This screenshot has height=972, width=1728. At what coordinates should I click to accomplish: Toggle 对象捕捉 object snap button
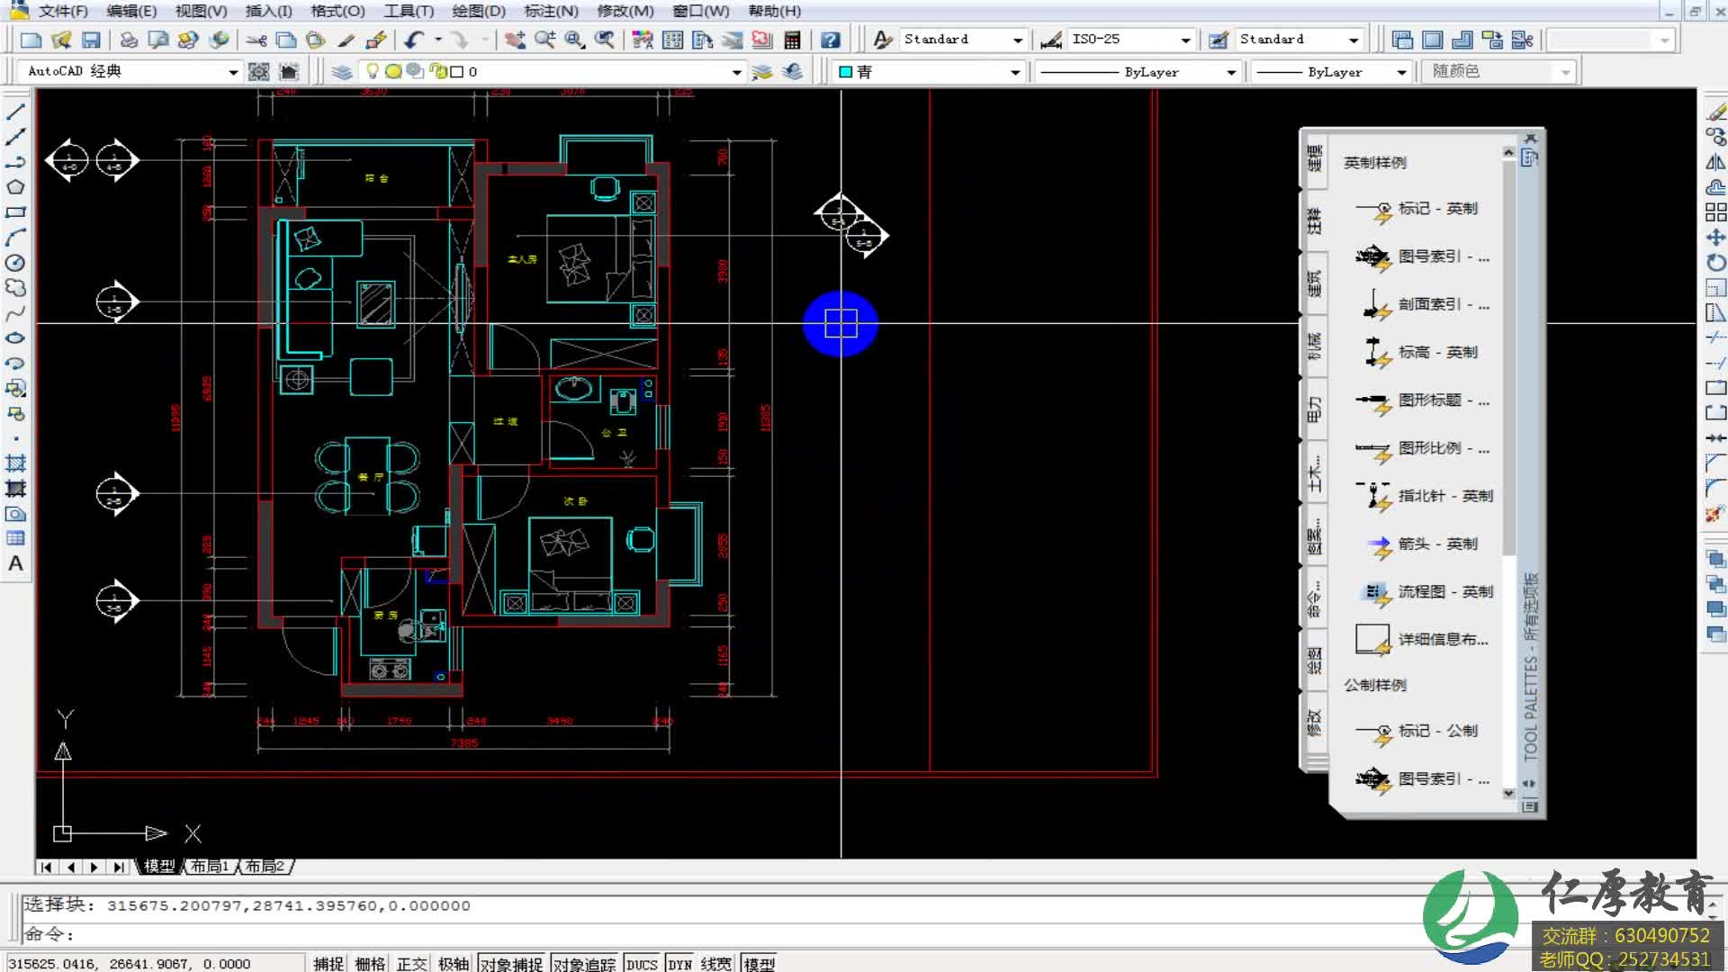click(510, 964)
